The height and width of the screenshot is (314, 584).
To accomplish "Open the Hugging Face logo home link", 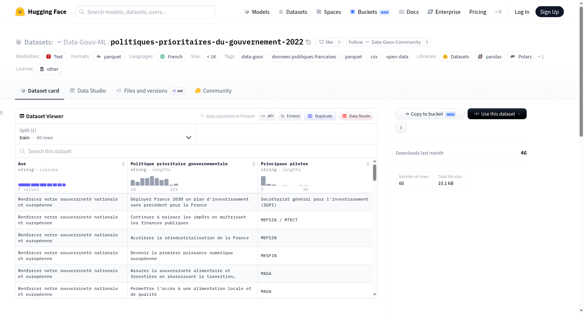I will pos(41,12).
